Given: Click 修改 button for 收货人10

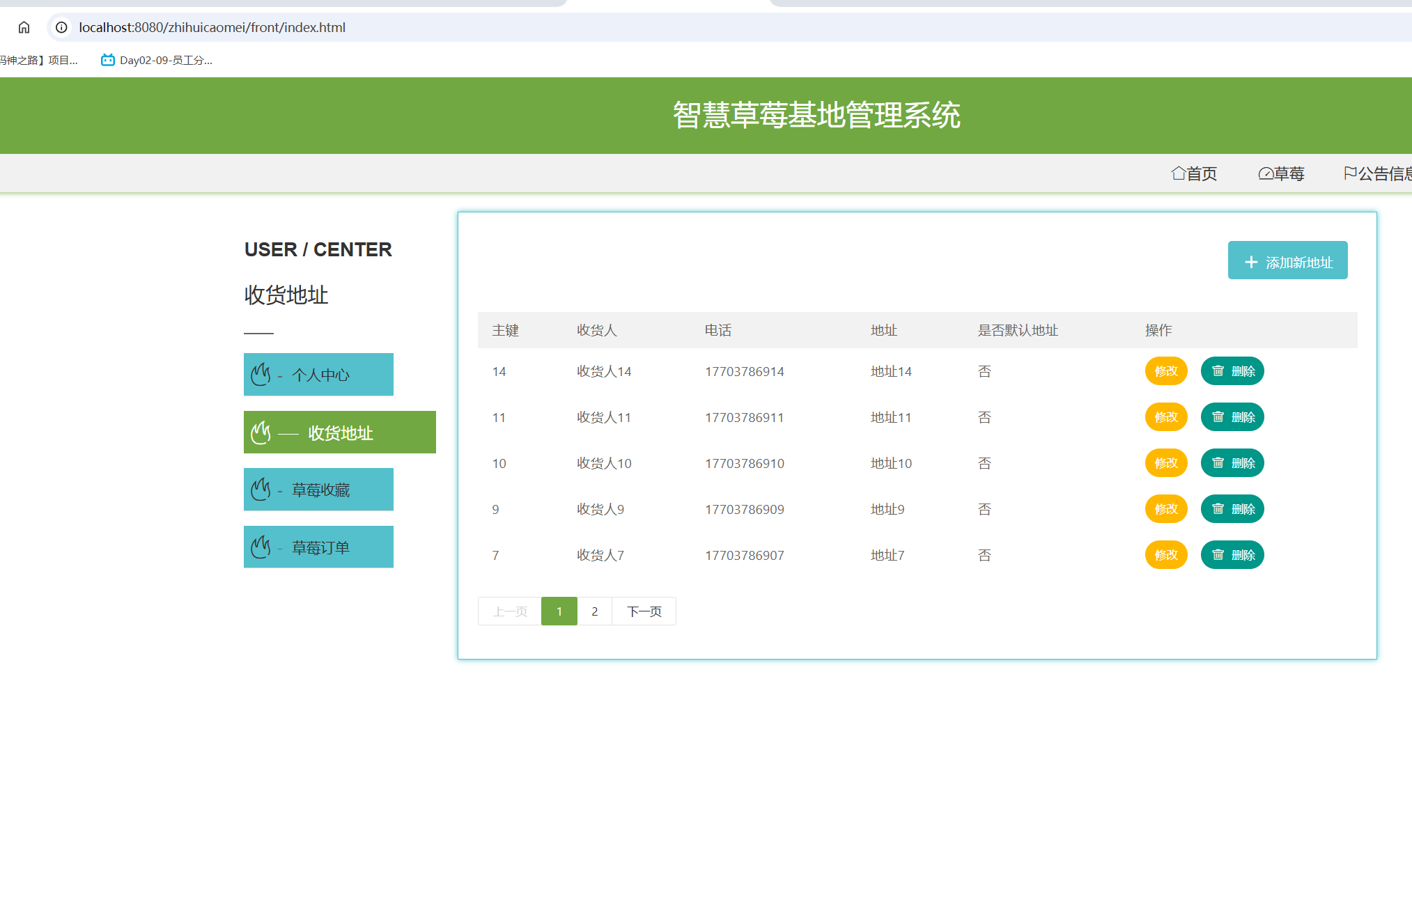Looking at the screenshot, I should pos(1166,462).
